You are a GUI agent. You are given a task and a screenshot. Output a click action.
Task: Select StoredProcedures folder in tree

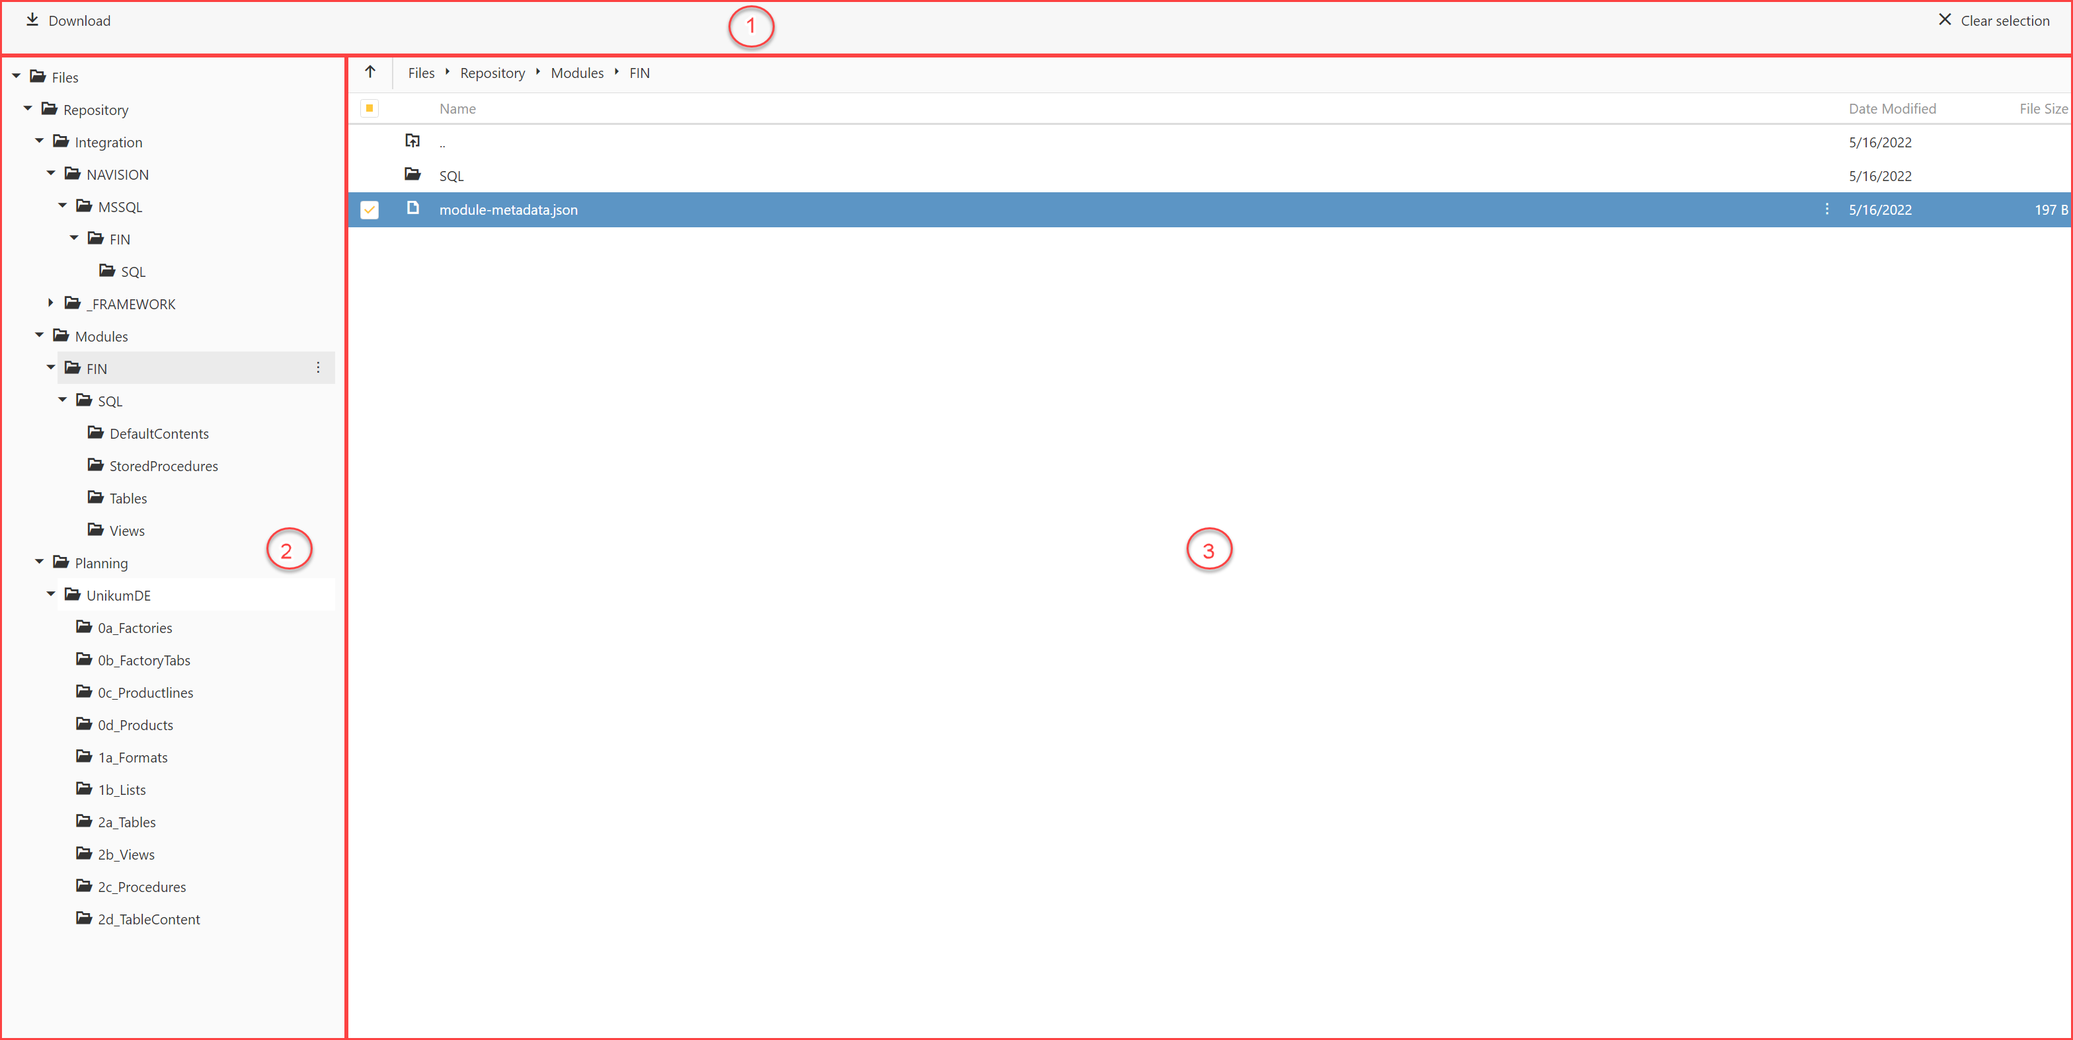163,466
